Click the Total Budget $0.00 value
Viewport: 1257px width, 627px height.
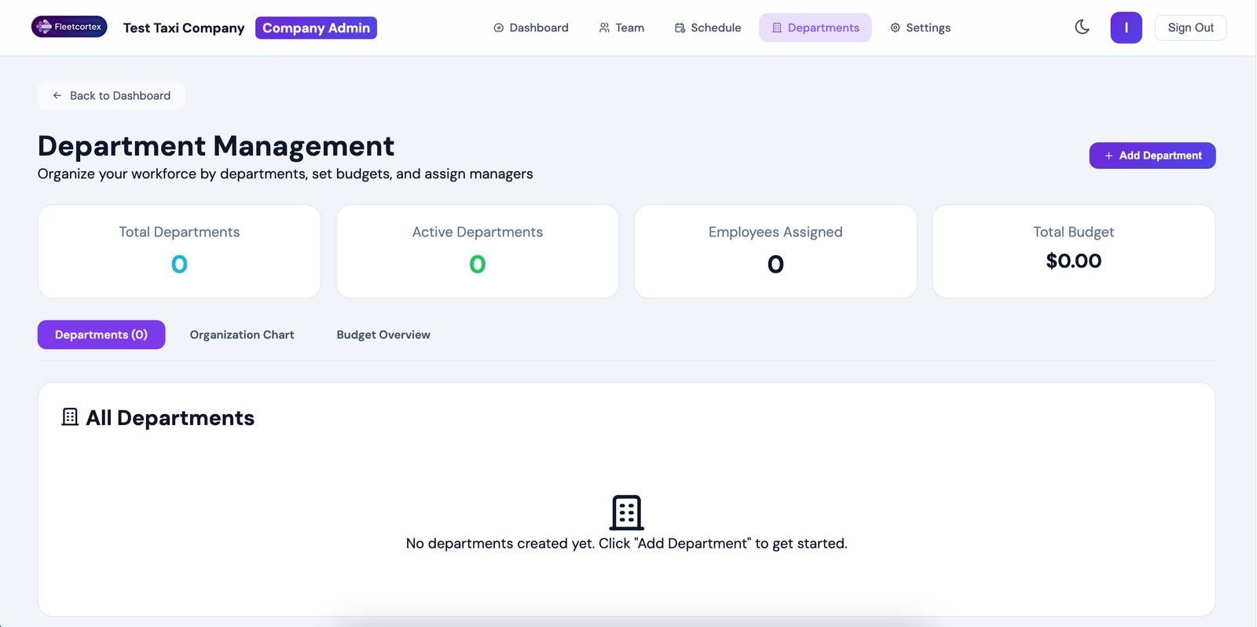[x=1074, y=261]
